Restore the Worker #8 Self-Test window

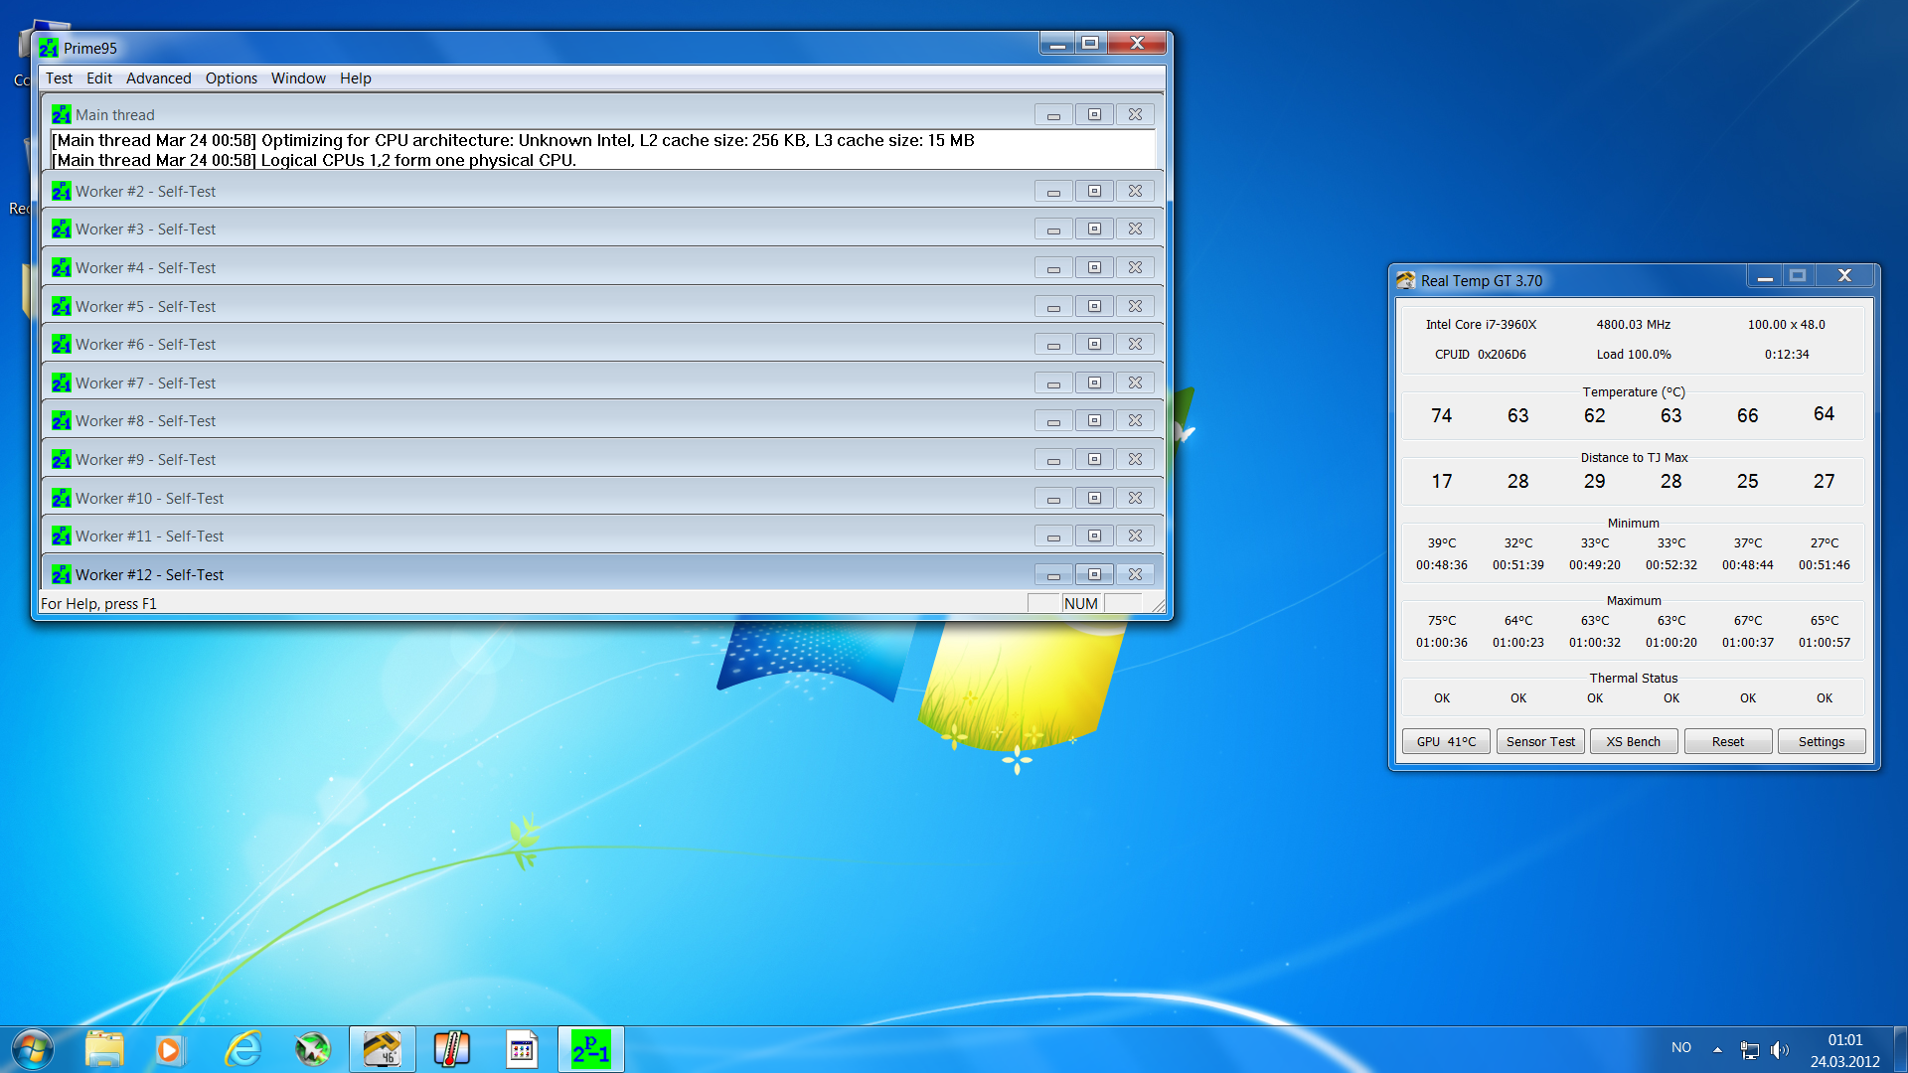(1094, 420)
